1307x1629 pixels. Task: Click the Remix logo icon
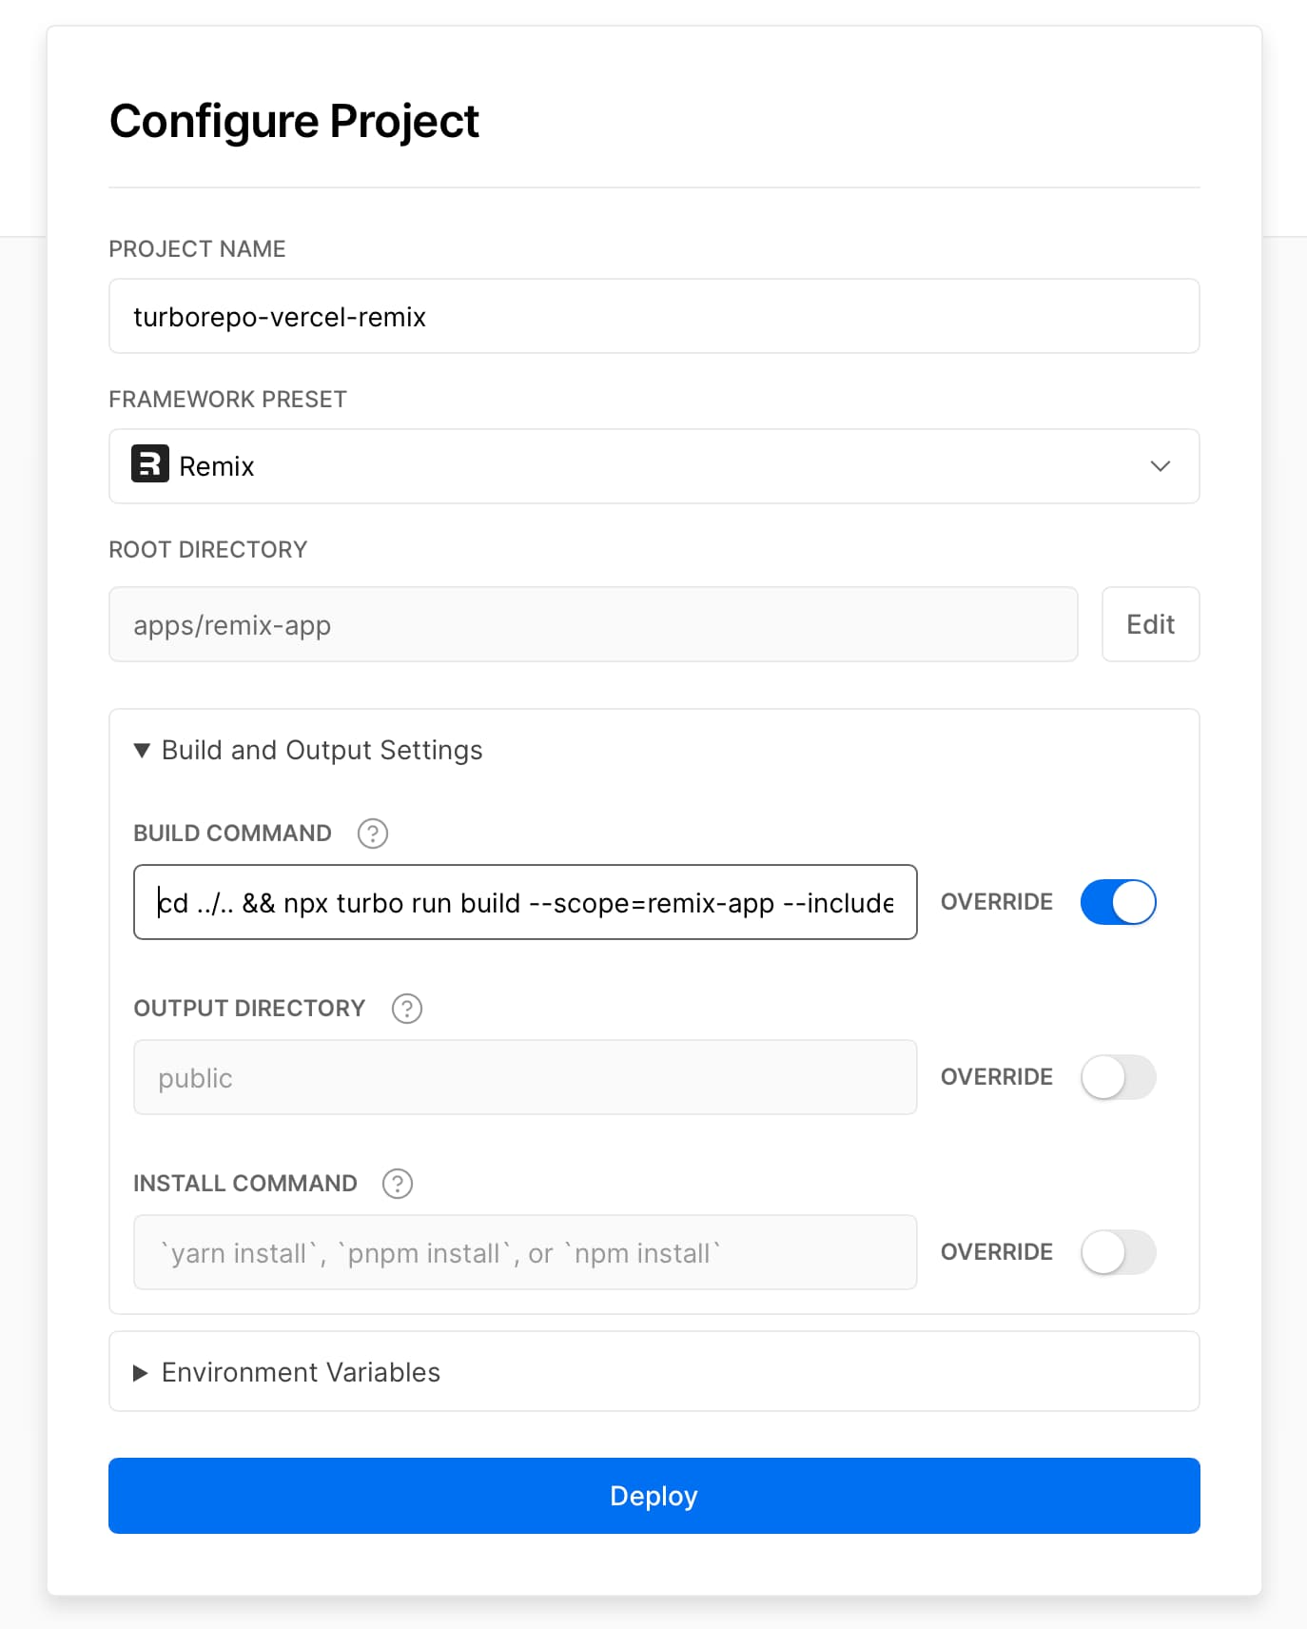click(x=150, y=464)
